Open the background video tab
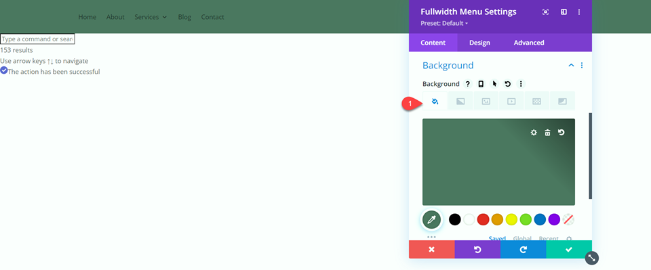The width and height of the screenshot is (651, 270). click(511, 102)
